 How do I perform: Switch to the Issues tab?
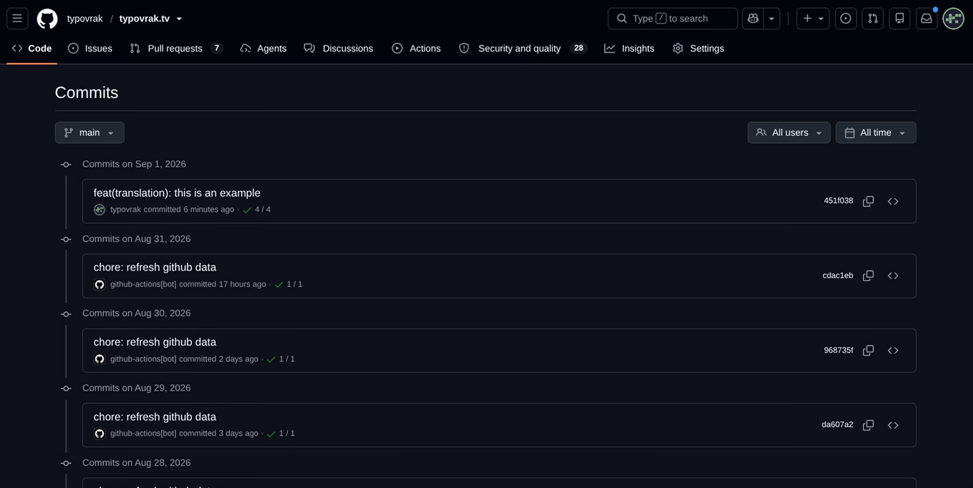tap(90, 48)
